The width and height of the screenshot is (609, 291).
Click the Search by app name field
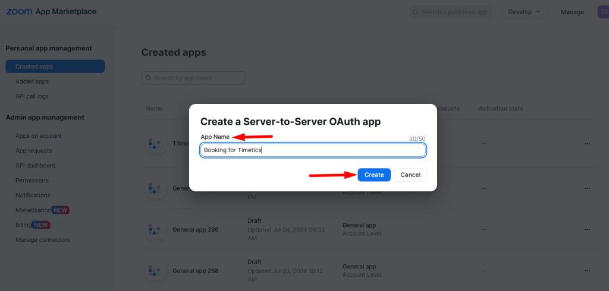[x=193, y=78]
